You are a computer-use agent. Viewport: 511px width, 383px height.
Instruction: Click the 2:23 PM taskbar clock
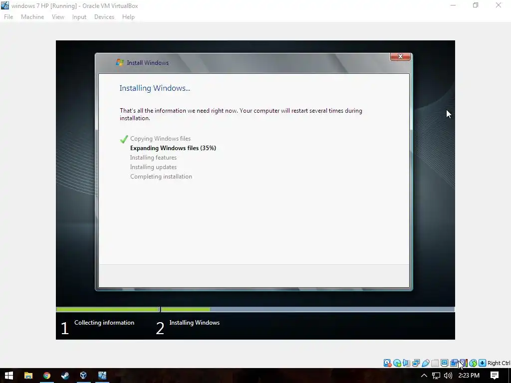click(469, 376)
